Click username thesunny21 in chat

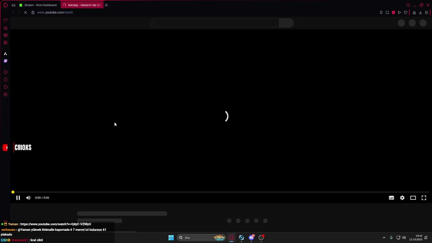click(x=20, y=240)
